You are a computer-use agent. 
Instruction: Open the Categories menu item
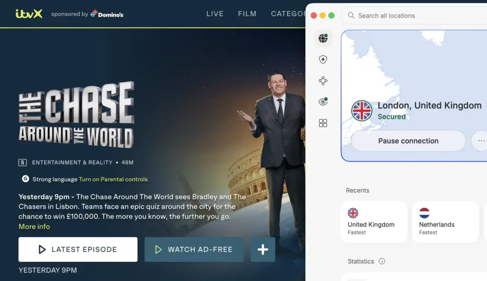click(288, 14)
